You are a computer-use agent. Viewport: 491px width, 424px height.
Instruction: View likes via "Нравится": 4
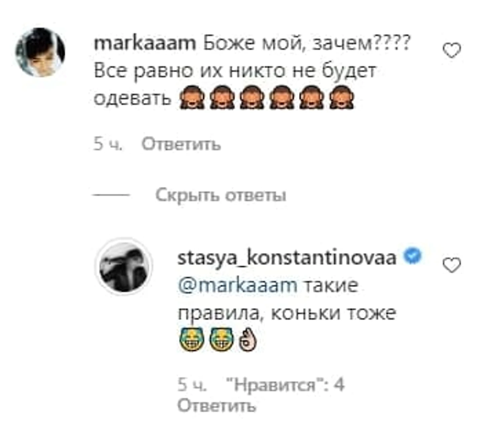pyautogui.click(x=284, y=385)
